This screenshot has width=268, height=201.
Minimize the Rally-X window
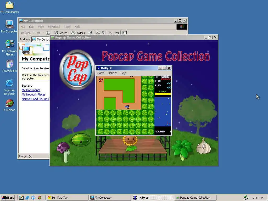pyautogui.click(x=160, y=68)
